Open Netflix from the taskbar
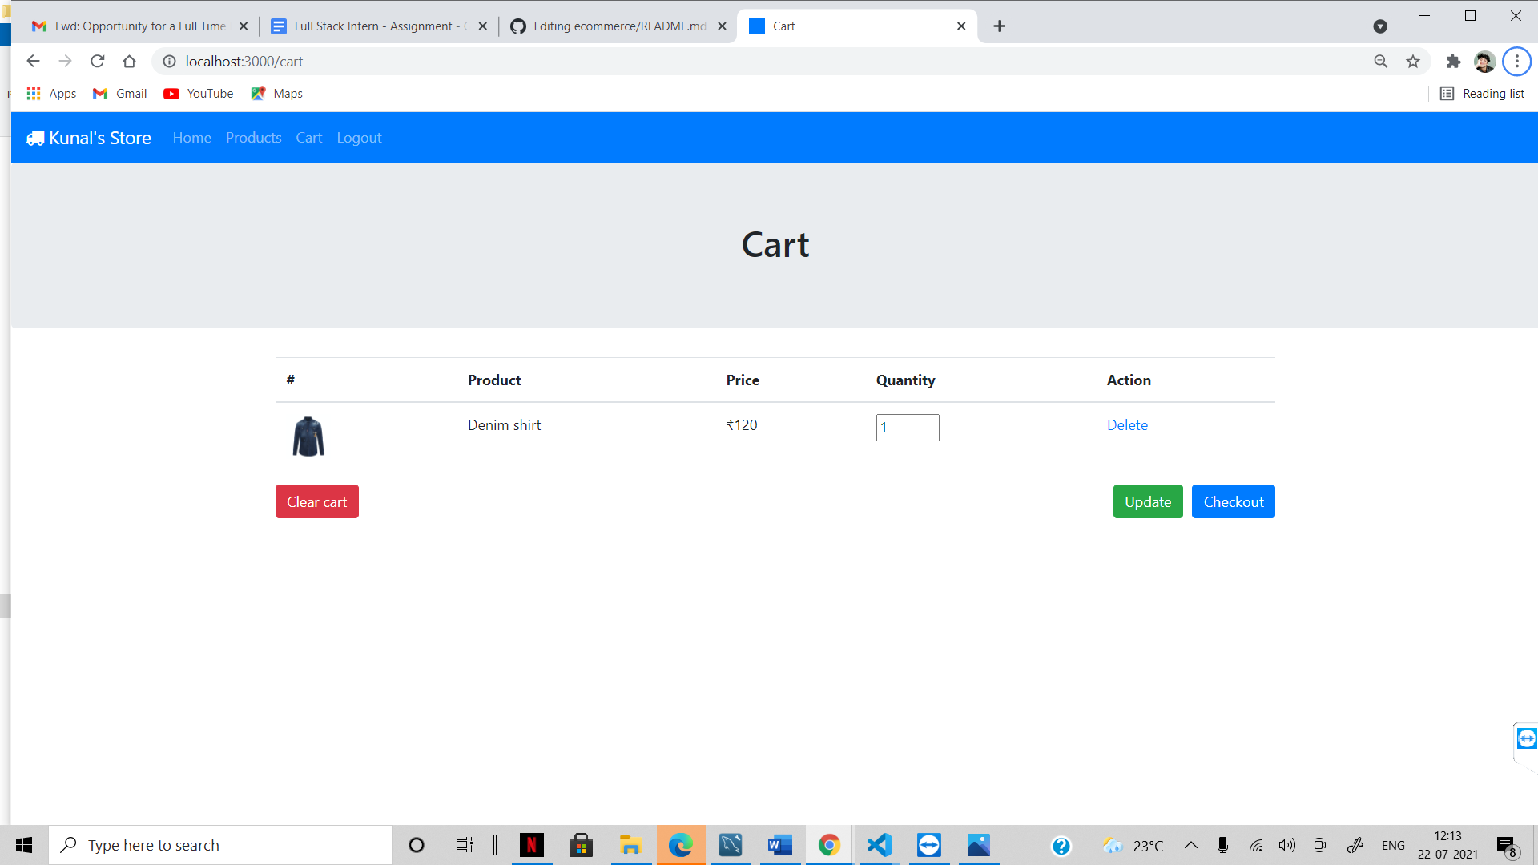The width and height of the screenshot is (1538, 865). (x=531, y=845)
